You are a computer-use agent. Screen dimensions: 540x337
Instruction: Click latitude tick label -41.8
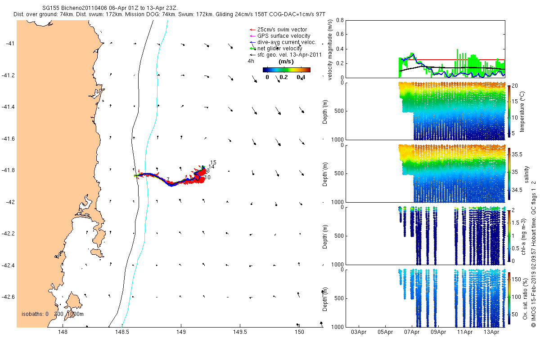coord(9,170)
